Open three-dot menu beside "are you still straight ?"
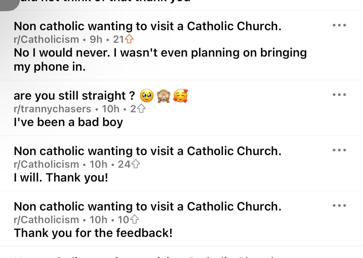The width and height of the screenshot is (363, 258). [x=339, y=95]
